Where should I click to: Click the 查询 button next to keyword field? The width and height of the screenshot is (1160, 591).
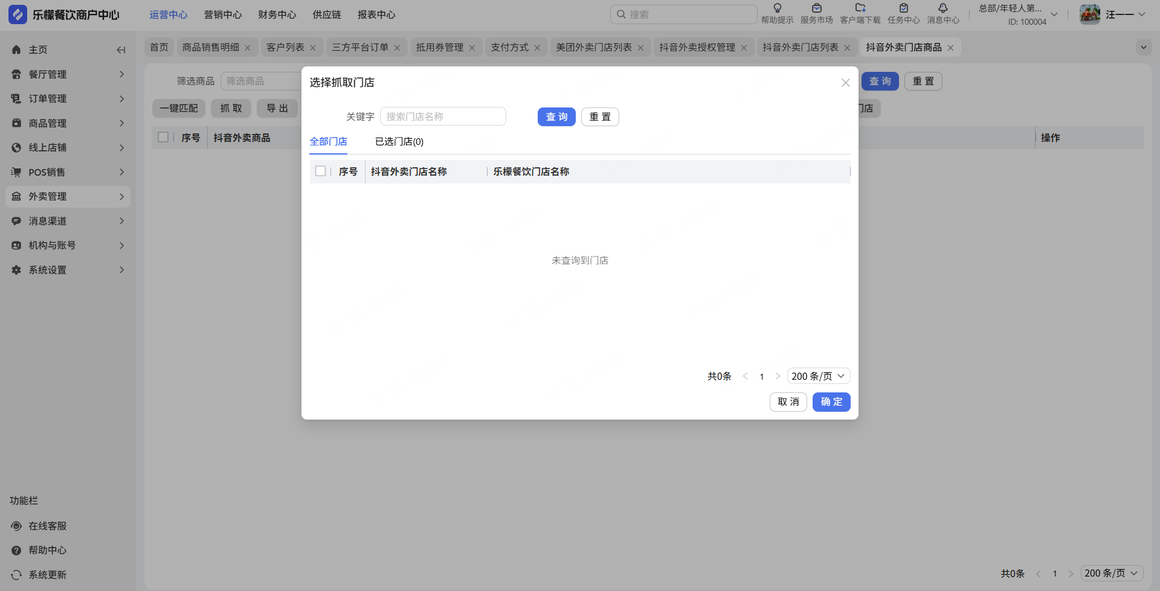(556, 117)
